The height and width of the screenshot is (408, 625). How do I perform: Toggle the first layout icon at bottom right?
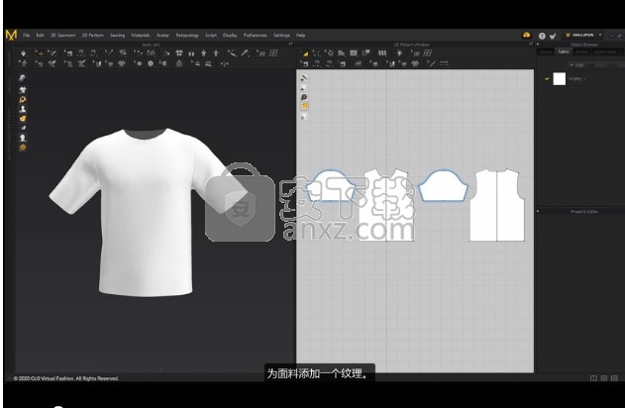[x=593, y=378]
